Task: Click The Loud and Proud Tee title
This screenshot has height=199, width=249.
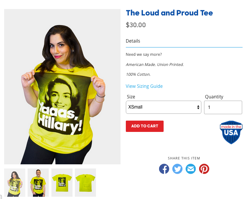Action: (169, 13)
